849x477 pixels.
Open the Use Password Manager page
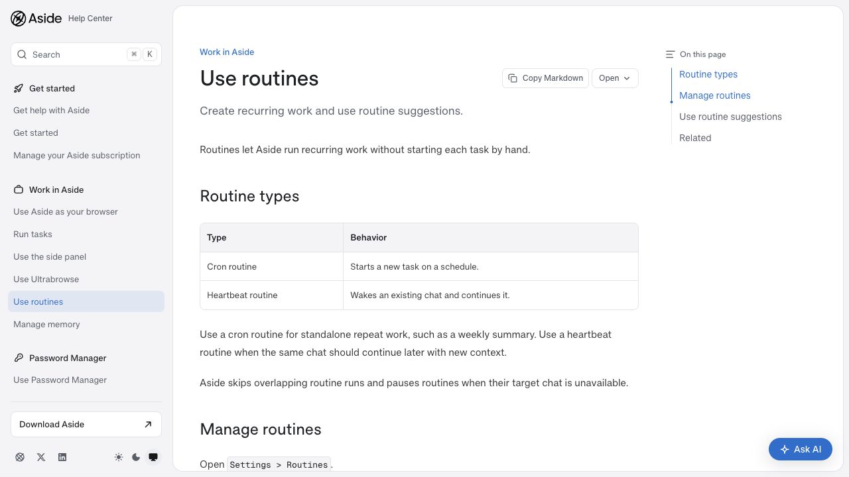coord(86,380)
